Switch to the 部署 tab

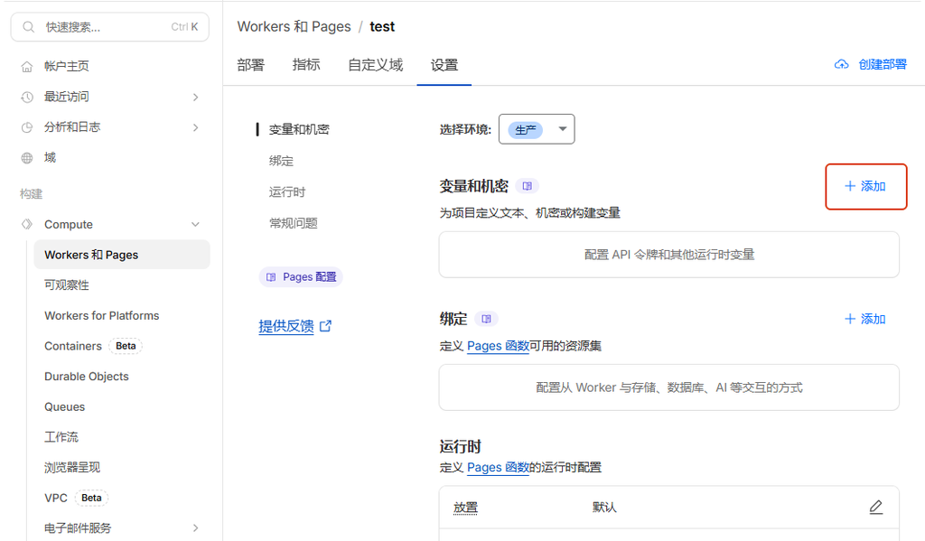pos(251,65)
